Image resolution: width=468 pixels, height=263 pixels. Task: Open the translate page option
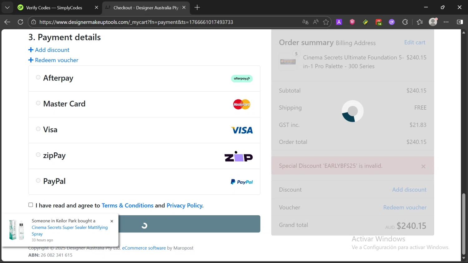click(x=305, y=22)
